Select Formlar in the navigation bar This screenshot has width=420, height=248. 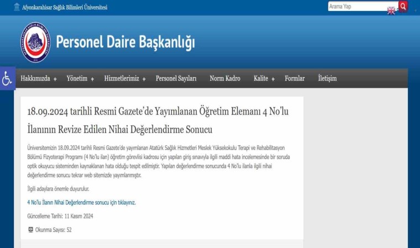click(x=295, y=78)
